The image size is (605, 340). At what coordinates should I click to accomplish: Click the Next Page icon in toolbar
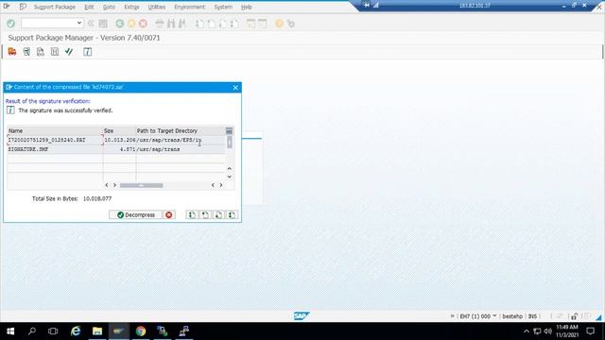[x=223, y=24]
